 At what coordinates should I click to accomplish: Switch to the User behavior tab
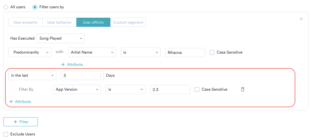59,22
